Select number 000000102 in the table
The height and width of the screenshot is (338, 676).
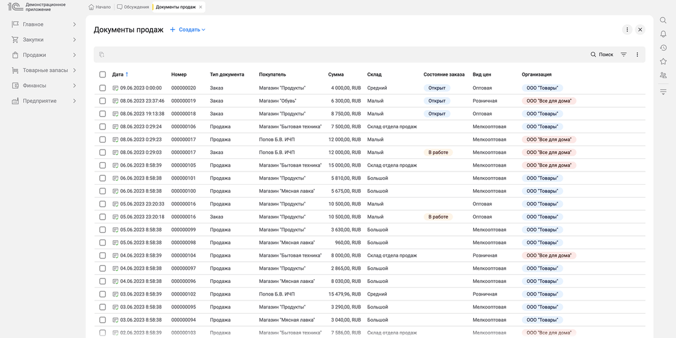click(x=183, y=294)
